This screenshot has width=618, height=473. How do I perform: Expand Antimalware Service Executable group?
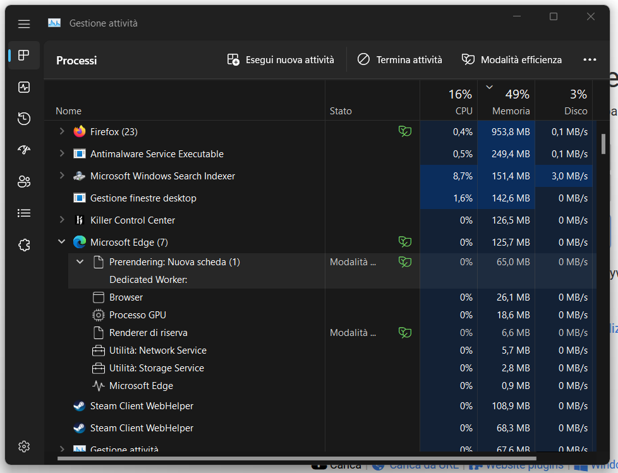click(62, 153)
